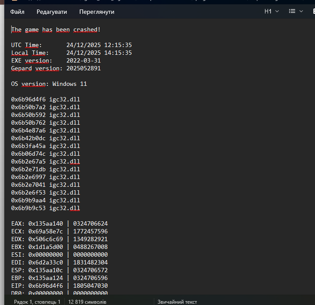Click the Рядок 1, стовпець 1 indicator

[x=37, y=302]
